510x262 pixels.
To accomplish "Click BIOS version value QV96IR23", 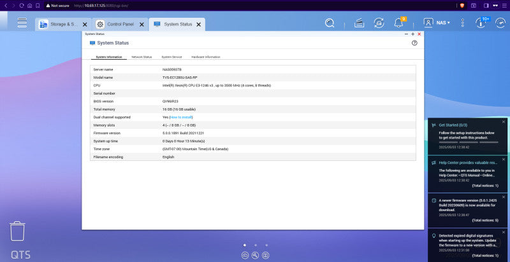I will (x=170, y=101).
